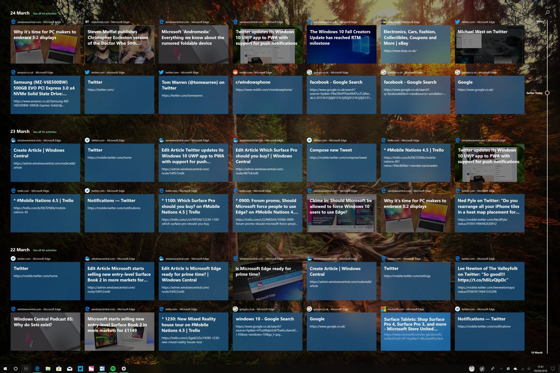Open Microsoft Edge from the taskbar
Image resolution: width=560 pixels, height=373 pixels.
37,369
